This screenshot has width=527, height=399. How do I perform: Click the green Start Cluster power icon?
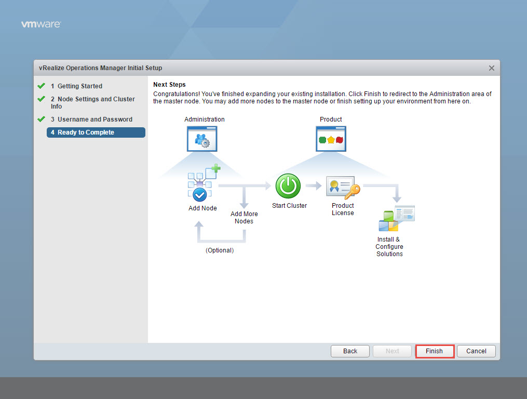pyautogui.click(x=288, y=185)
